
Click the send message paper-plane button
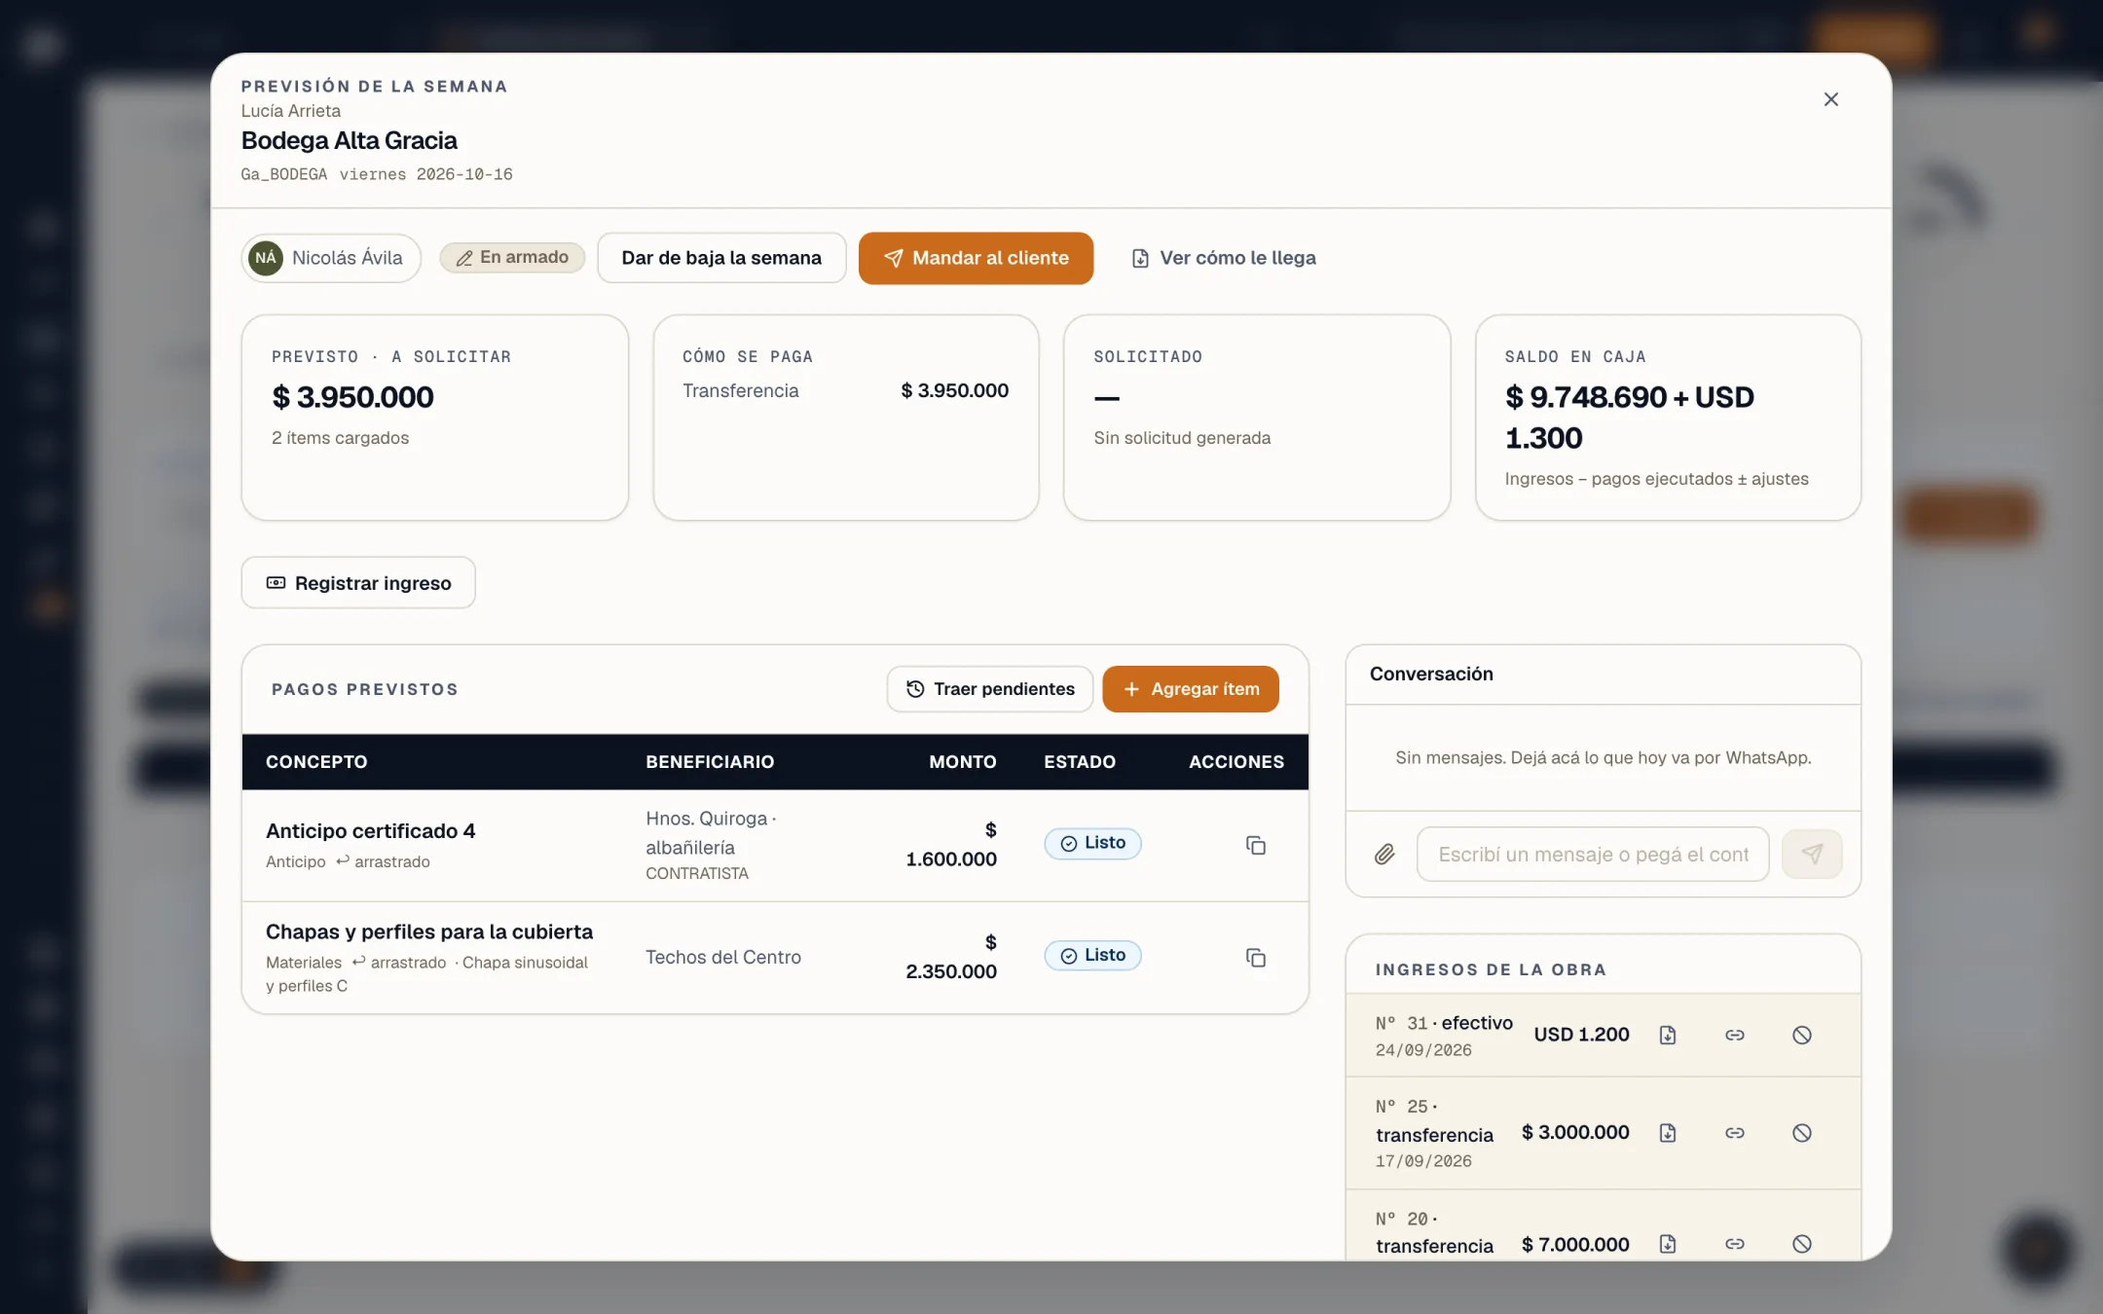coord(1812,855)
